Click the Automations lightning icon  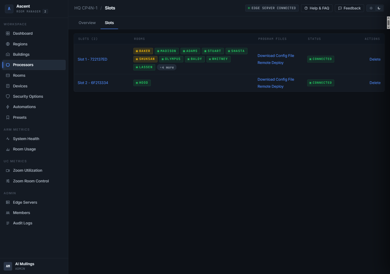8,107
